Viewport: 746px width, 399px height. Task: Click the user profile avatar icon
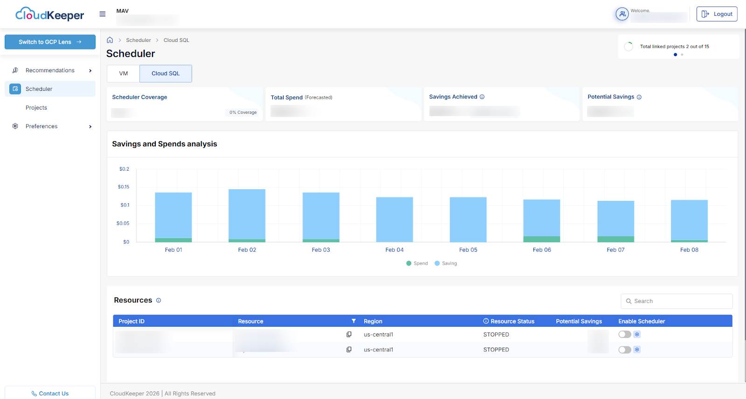click(622, 14)
